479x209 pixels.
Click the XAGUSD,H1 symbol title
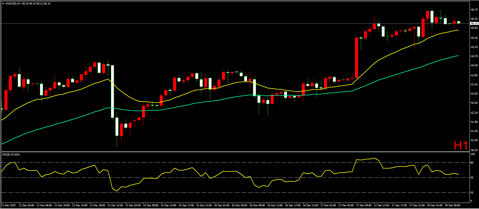13,4
